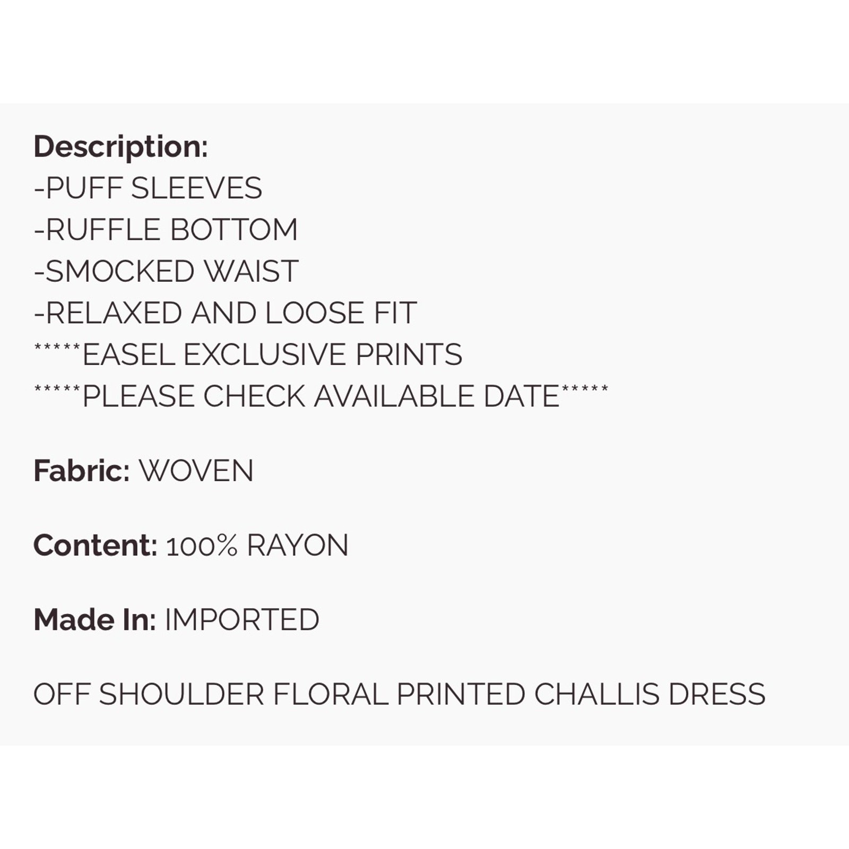Click the SMOCKED WAIST line
This screenshot has height=849, width=849.
click(166, 271)
